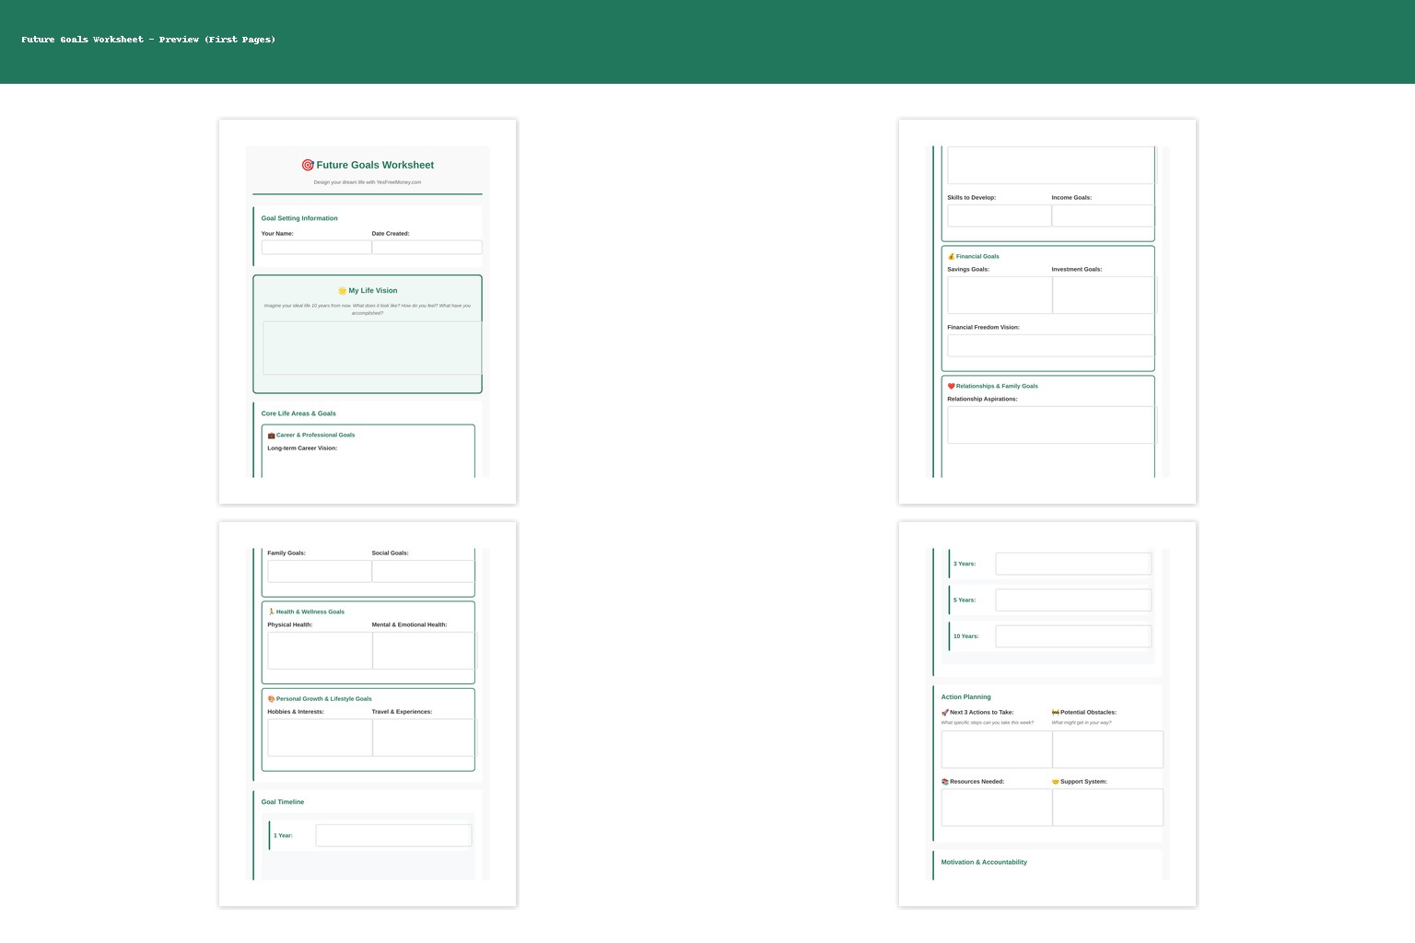Viewport: 1415px width, 943px height.
Task: Click the Motivation & Accountability section heading
Action: (984, 863)
